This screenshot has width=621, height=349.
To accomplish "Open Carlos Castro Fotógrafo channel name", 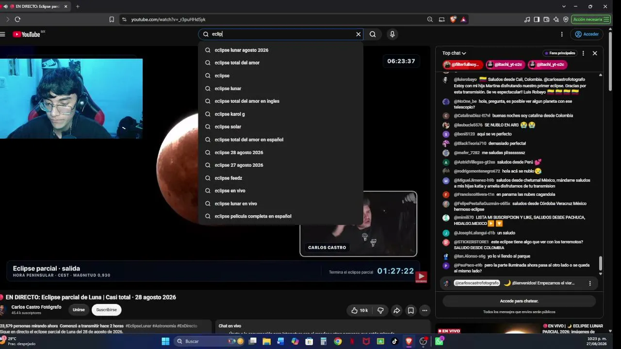I will [x=36, y=307].
